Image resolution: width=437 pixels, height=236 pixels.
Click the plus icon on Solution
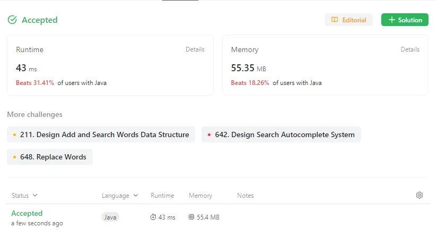click(x=391, y=20)
